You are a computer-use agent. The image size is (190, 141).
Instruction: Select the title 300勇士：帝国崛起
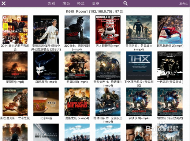click(x=77, y=46)
